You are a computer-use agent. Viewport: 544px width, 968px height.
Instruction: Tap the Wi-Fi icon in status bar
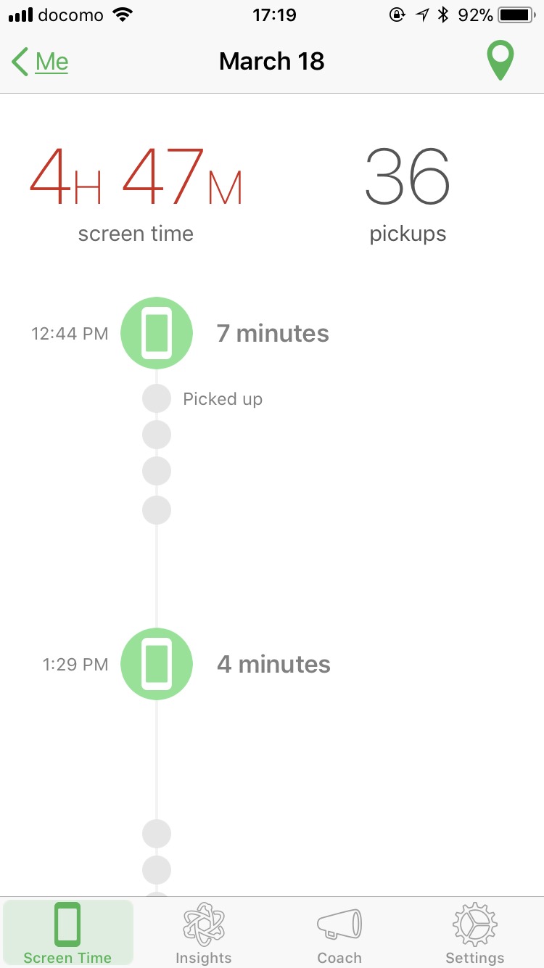pos(124,15)
